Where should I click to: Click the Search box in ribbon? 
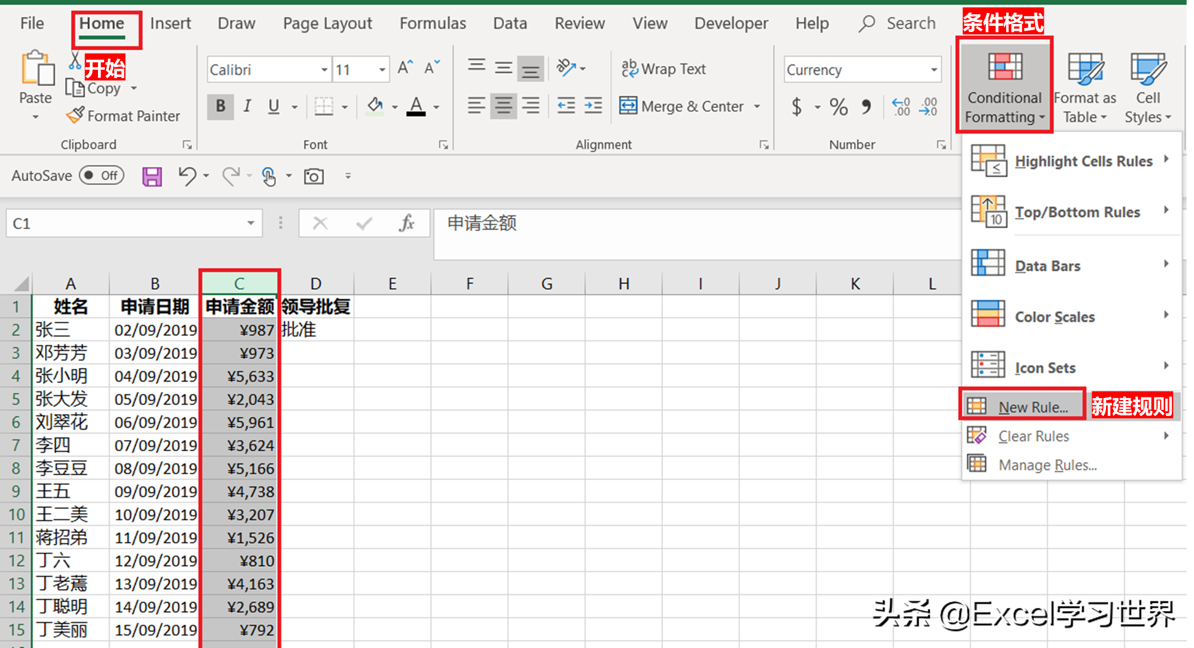pyautogui.click(x=898, y=23)
